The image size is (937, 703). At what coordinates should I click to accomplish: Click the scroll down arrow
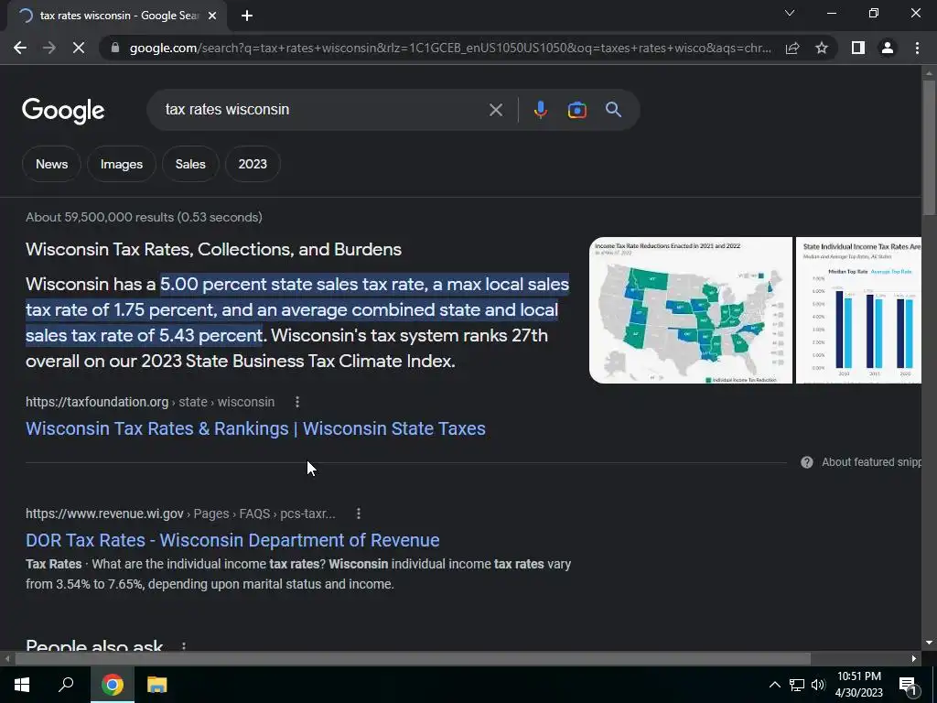click(x=929, y=644)
